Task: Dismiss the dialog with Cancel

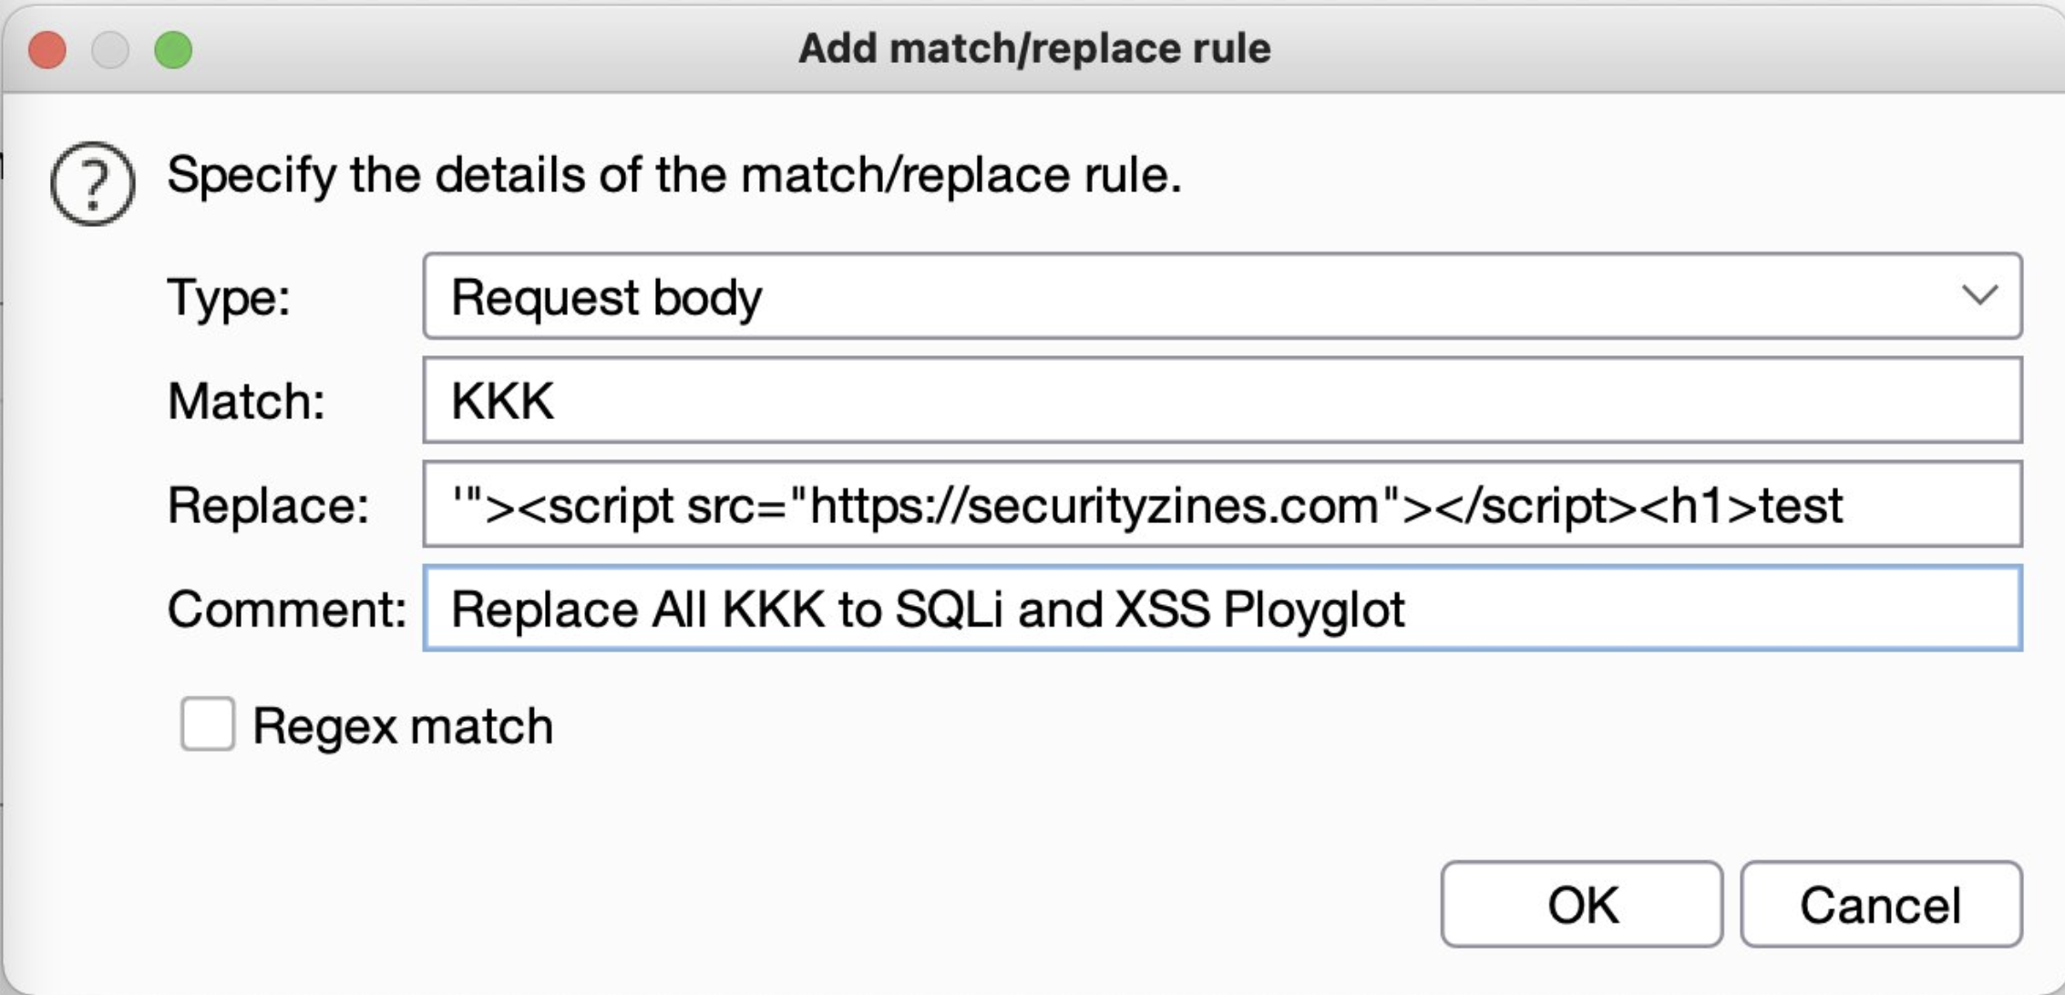Action: click(1881, 904)
